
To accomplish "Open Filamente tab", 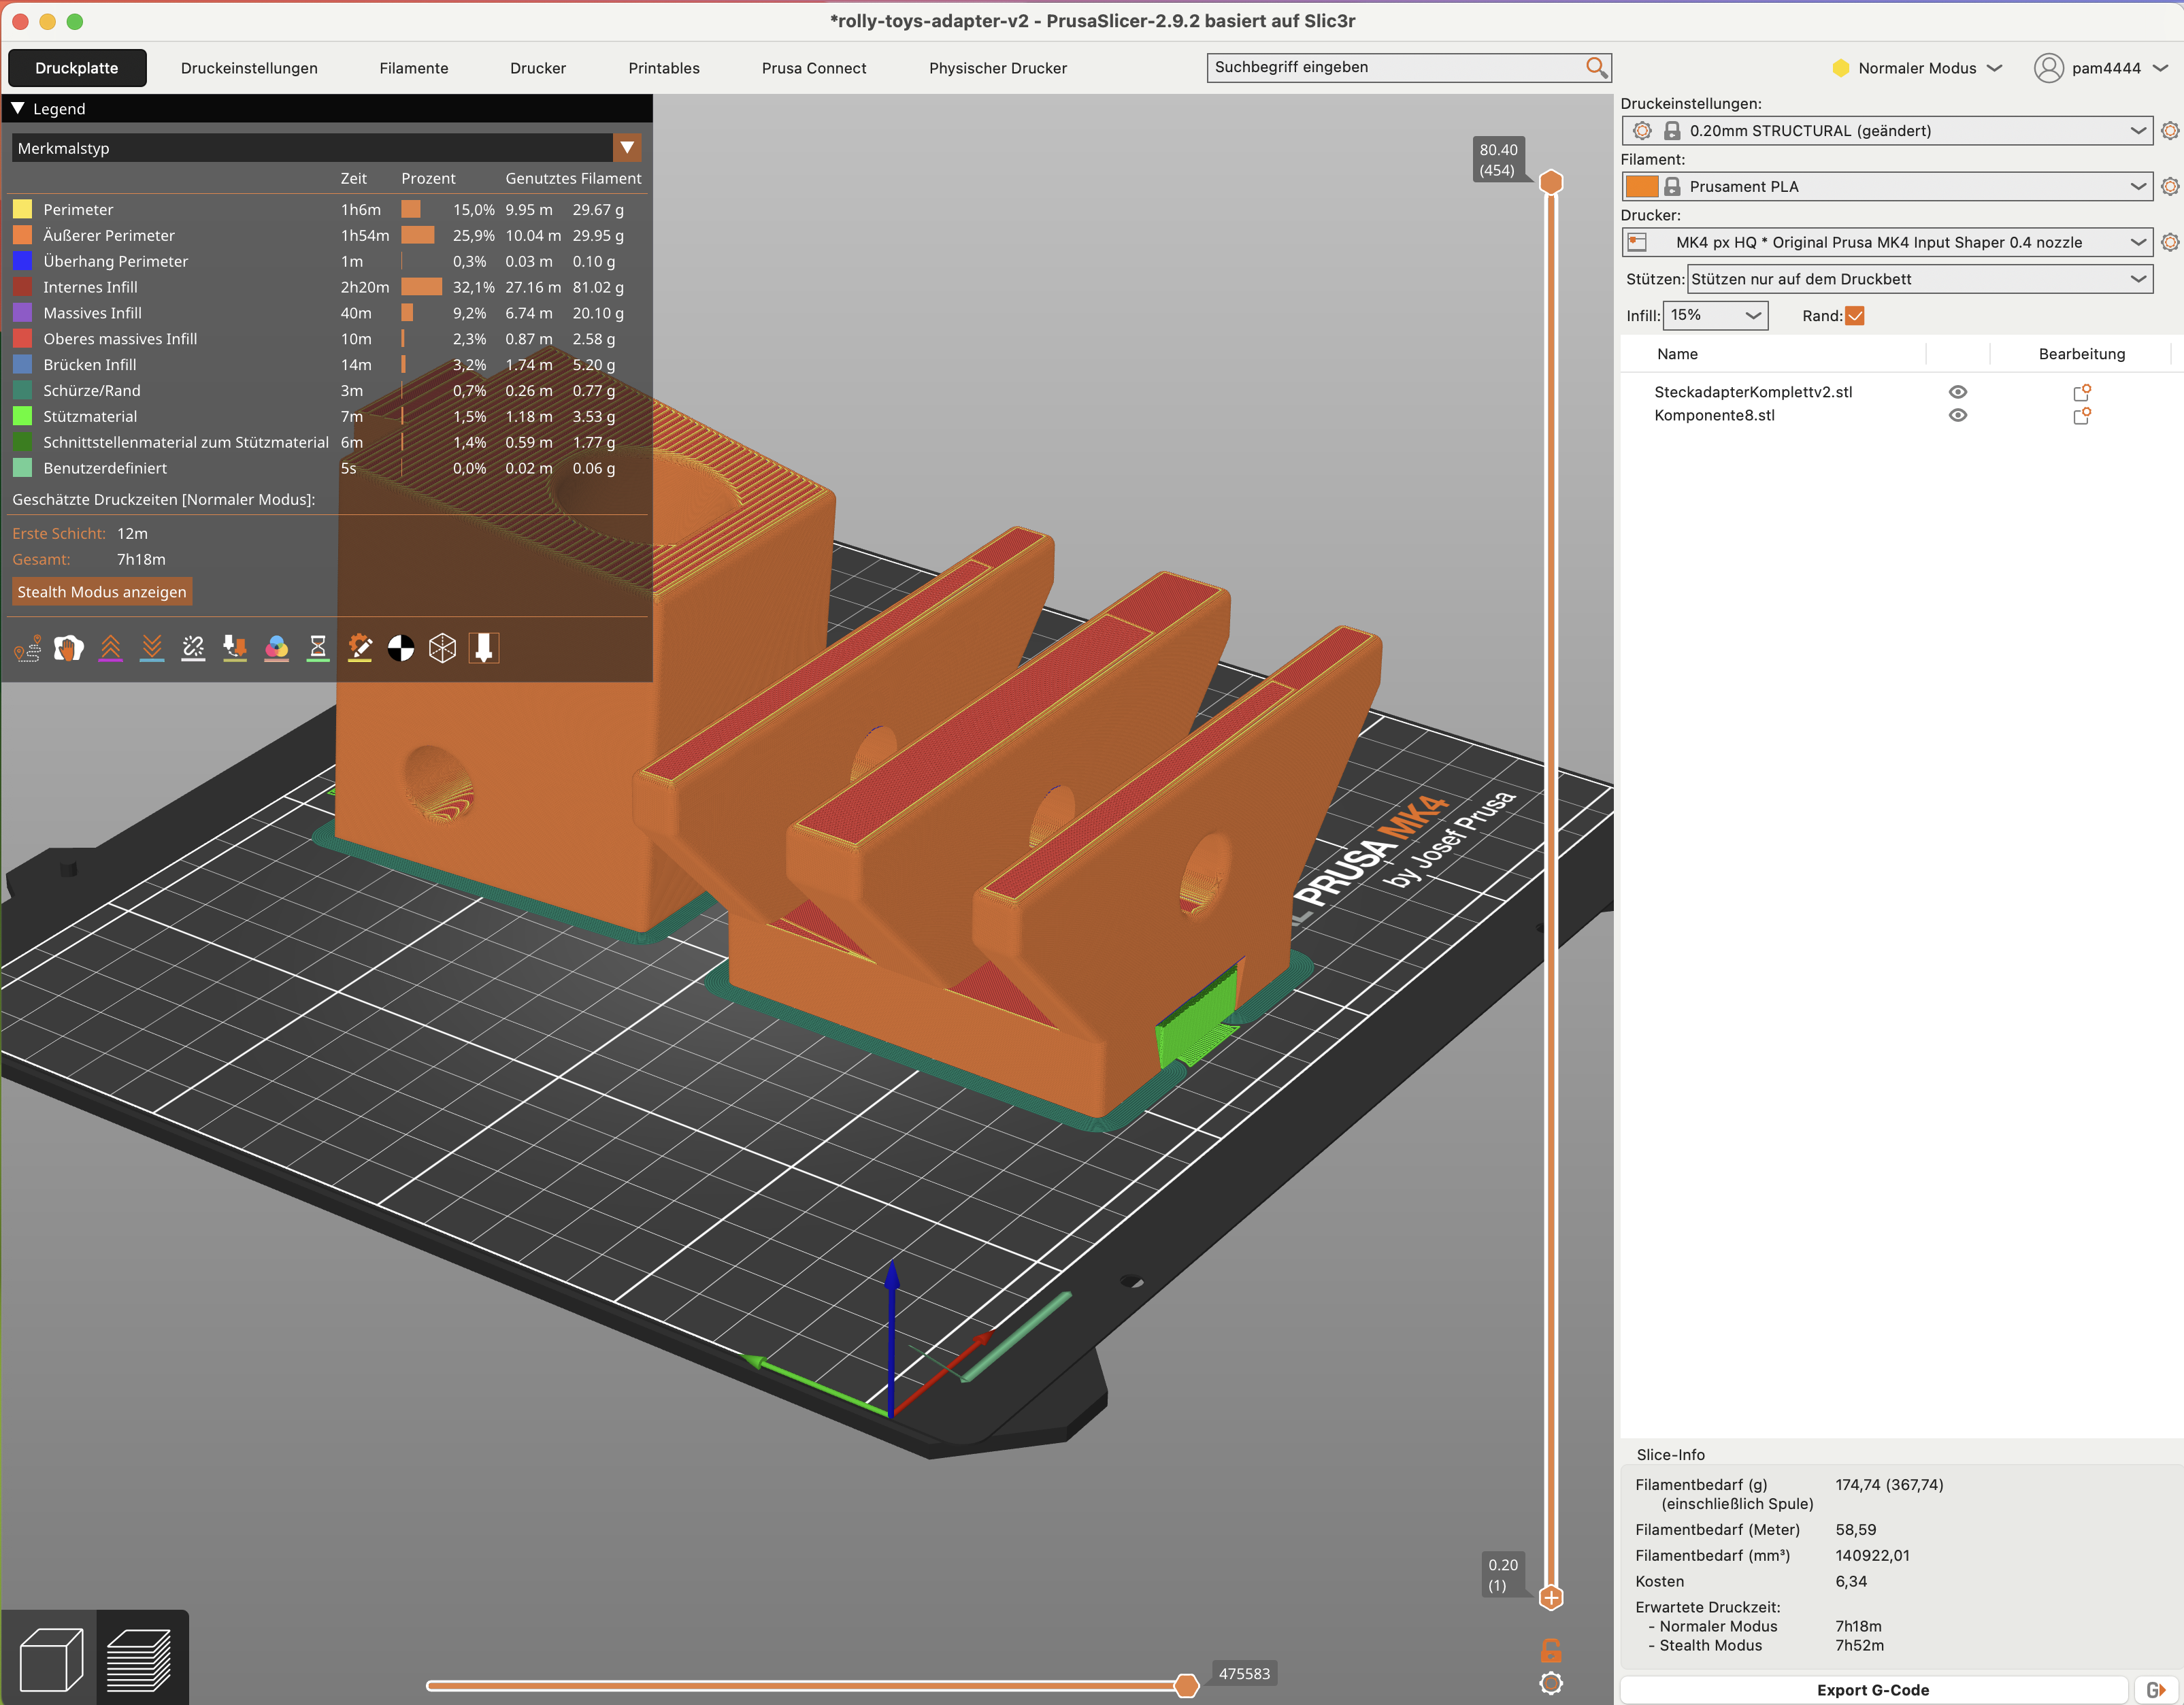I will click(x=414, y=68).
